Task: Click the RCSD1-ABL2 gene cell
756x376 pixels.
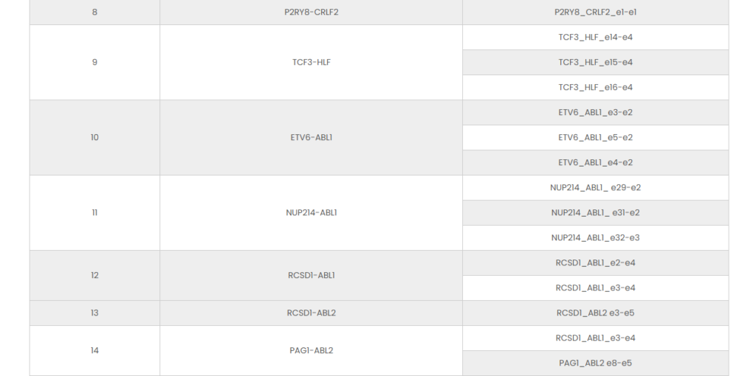Action: (x=311, y=313)
